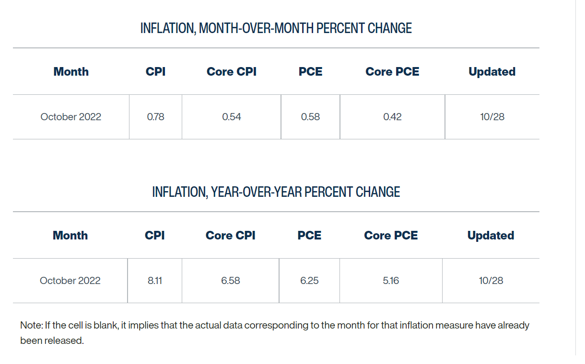Click the year-over-year percent change table title

[x=276, y=192]
